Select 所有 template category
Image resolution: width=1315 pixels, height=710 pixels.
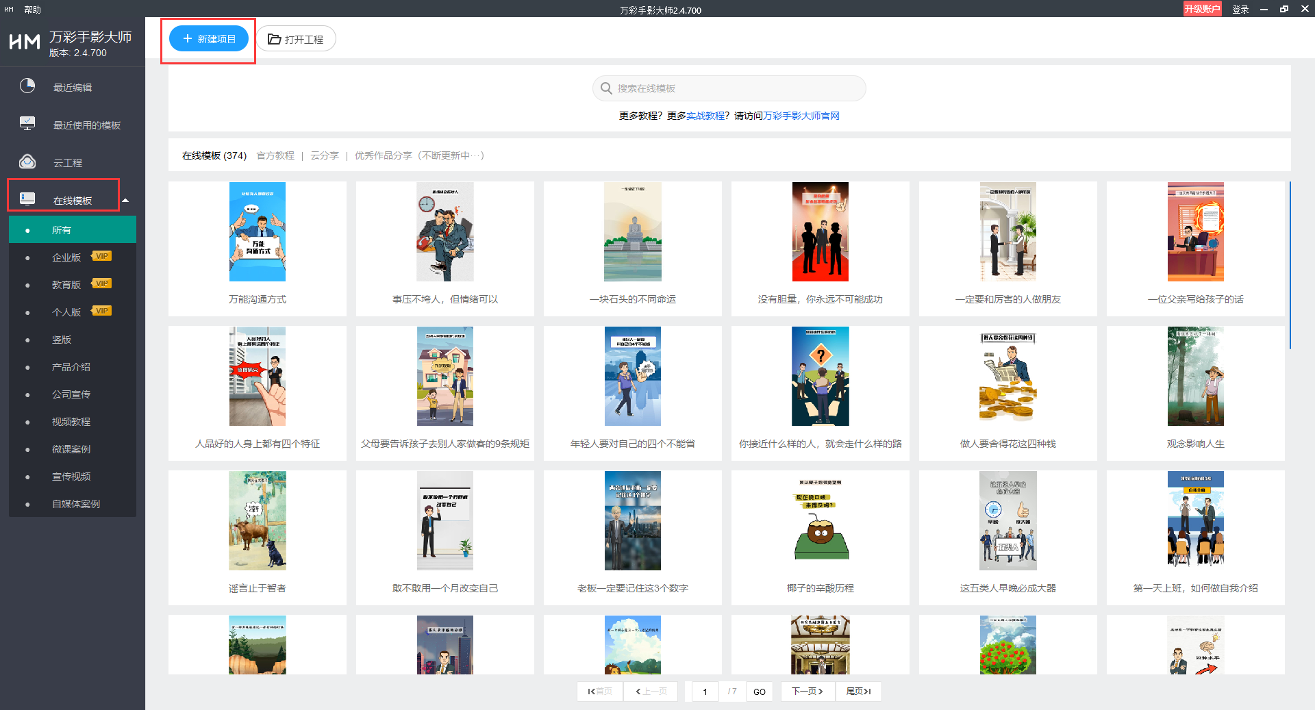click(x=73, y=229)
